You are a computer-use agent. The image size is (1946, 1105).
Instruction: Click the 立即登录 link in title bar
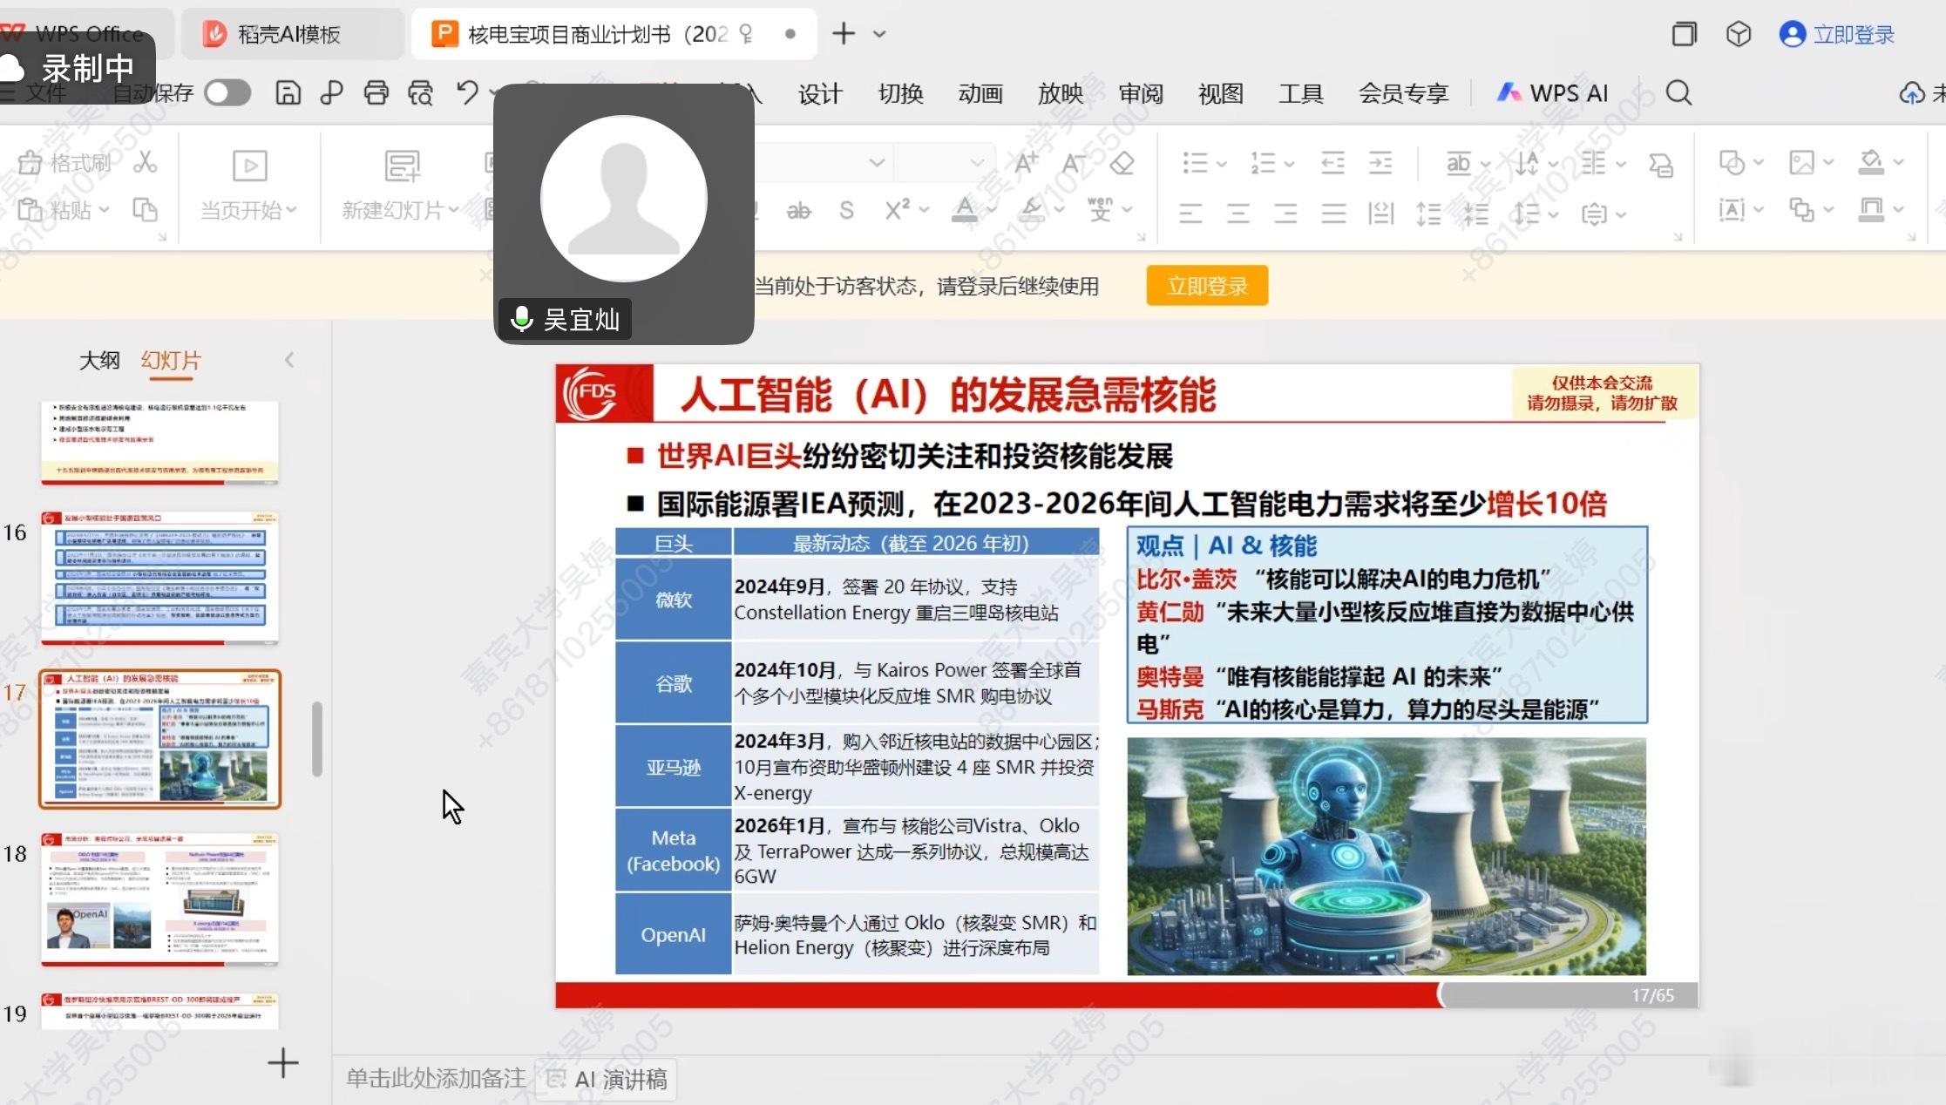[x=1838, y=34]
